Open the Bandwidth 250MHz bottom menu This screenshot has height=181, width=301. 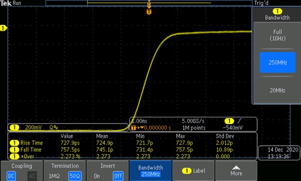coord(150,171)
